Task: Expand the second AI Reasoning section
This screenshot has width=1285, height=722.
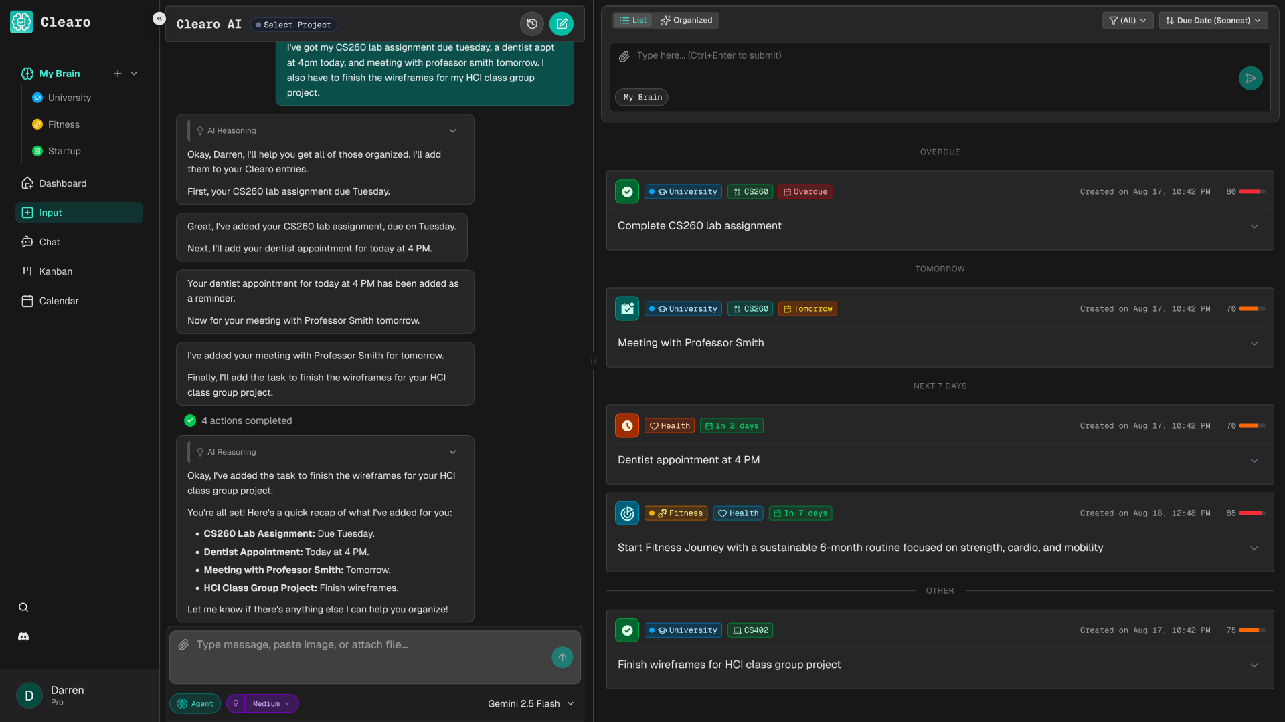Action: point(452,452)
